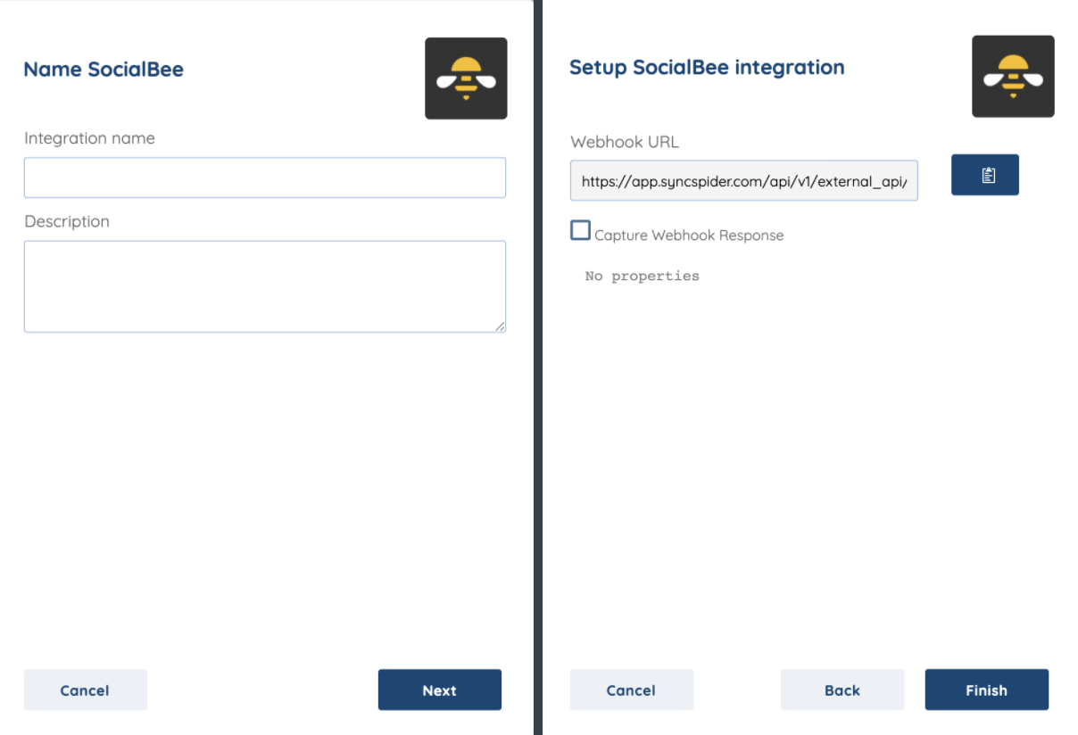The width and height of the screenshot is (1078, 735).
Task: Click the SocialBee logo in Name SocialBee panel
Action: click(466, 78)
